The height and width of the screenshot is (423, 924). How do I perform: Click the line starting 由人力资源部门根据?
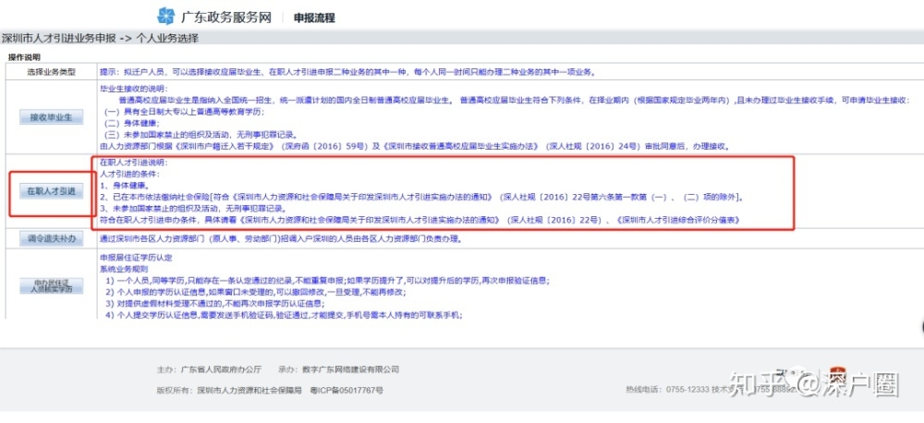coord(416,146)
